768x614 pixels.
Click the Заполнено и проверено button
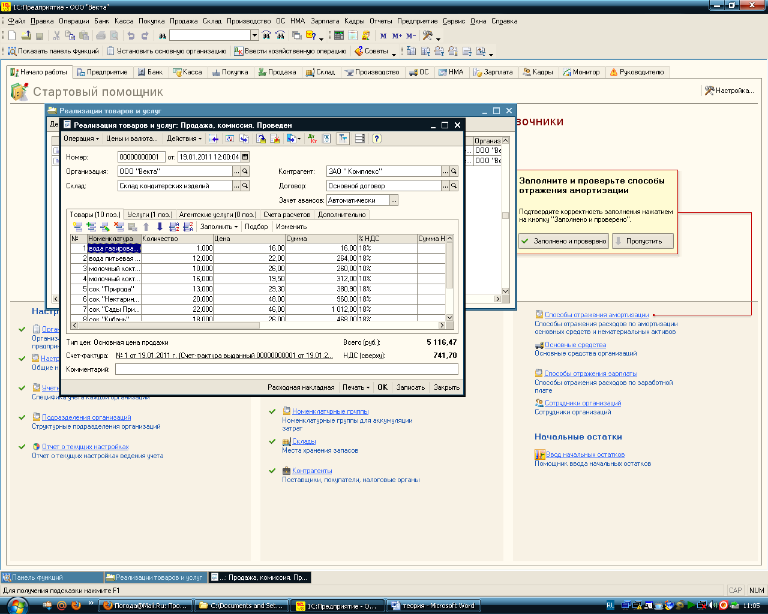[564, 241]
